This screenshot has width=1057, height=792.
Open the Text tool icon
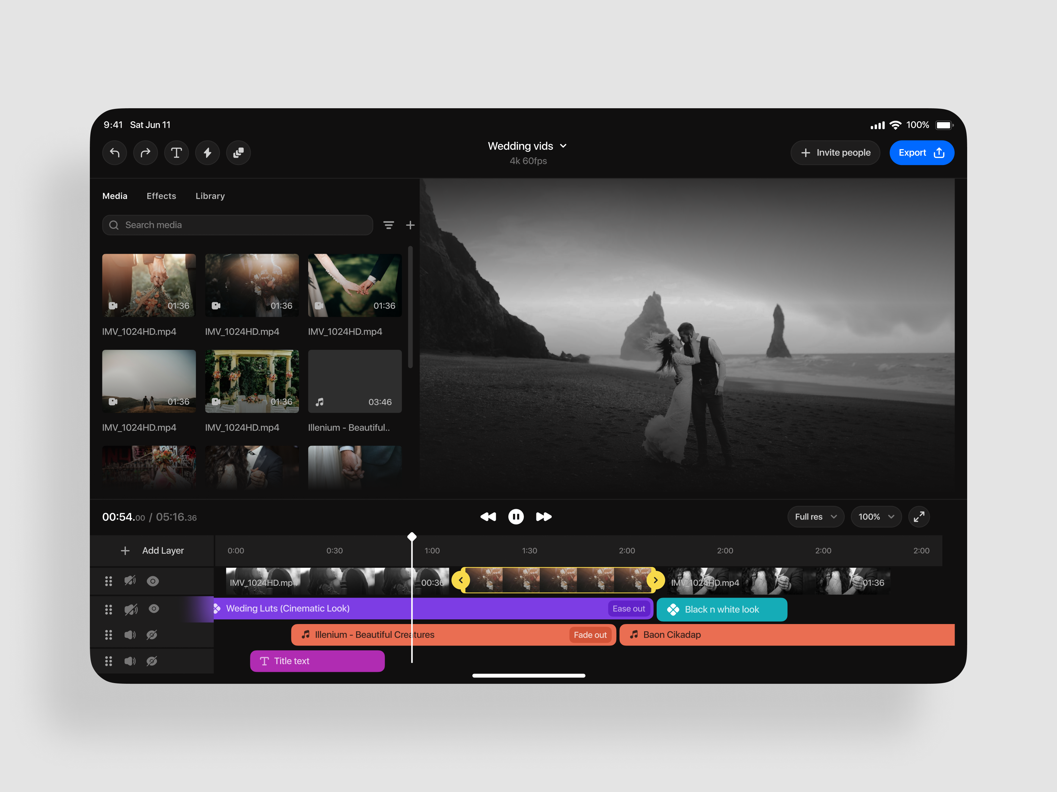(x=176, y=153)
